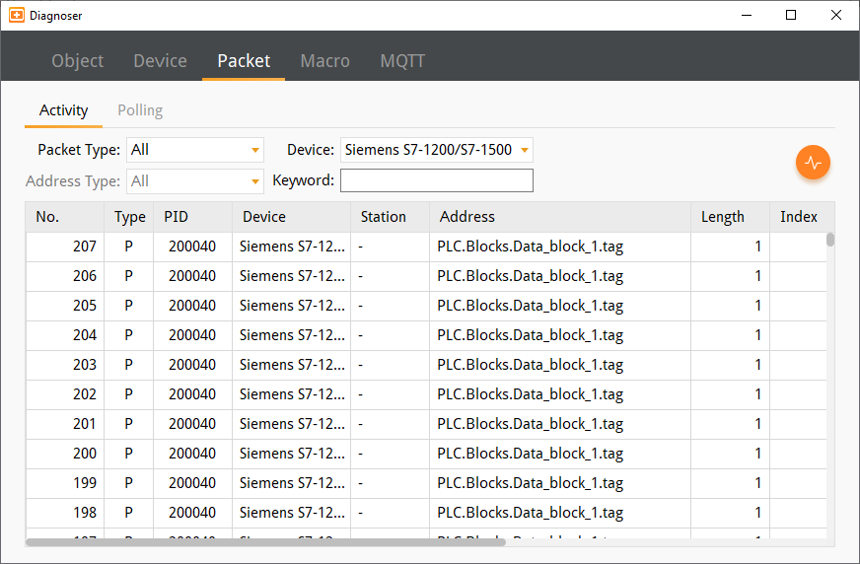Screen dimensions: 860x564
Task: Click the Keyword input field
Action: [436, 180]
